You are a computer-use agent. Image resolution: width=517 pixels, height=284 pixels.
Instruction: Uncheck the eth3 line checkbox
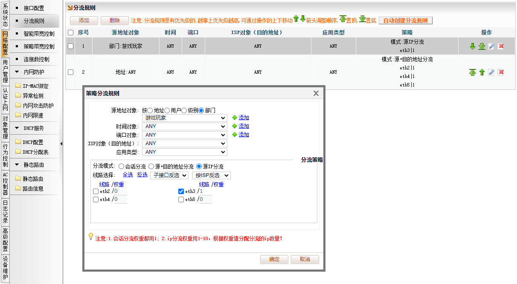pyautogui.click(x=181, y=192)
